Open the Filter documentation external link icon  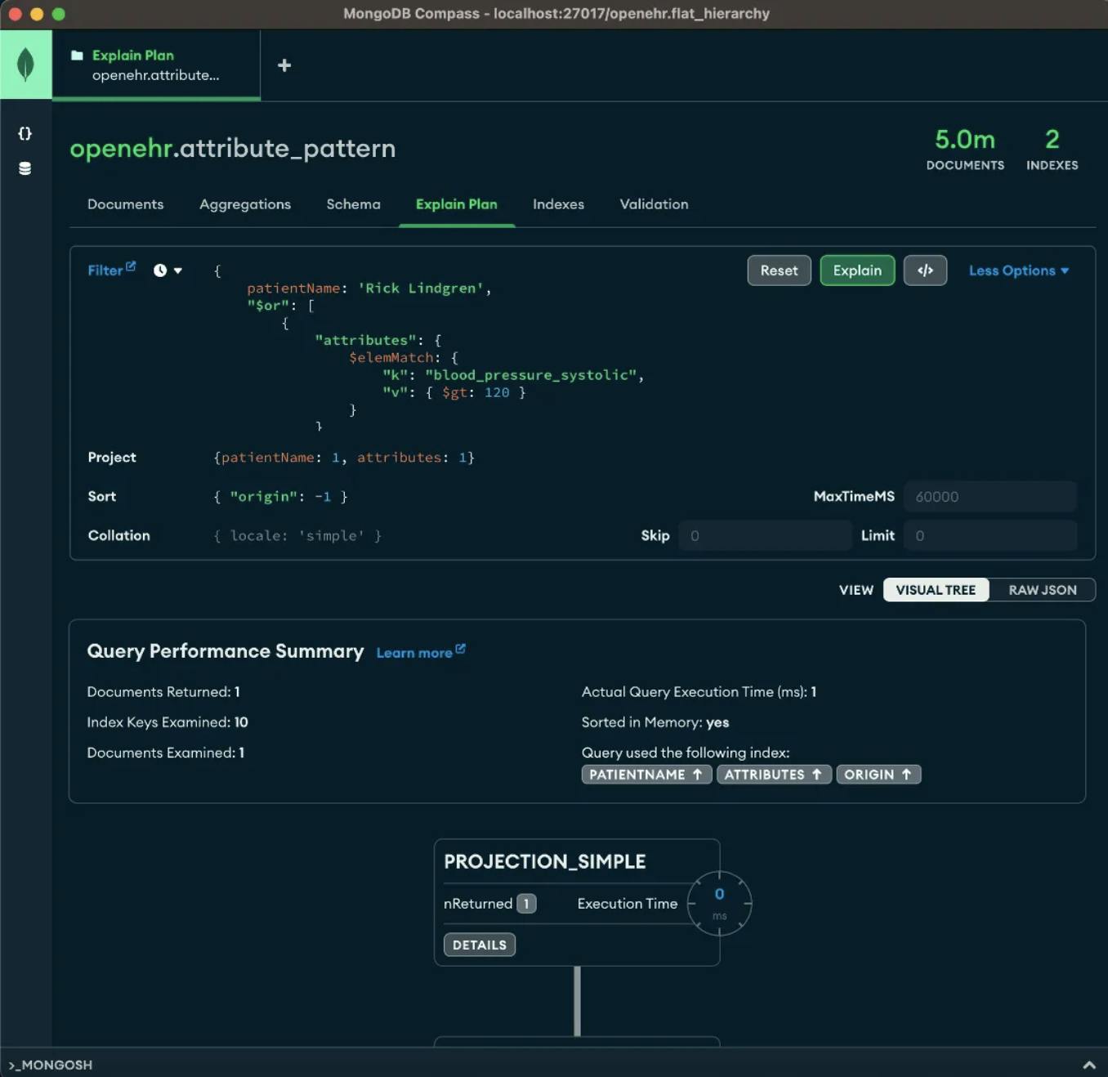click(x=131, y=266)
